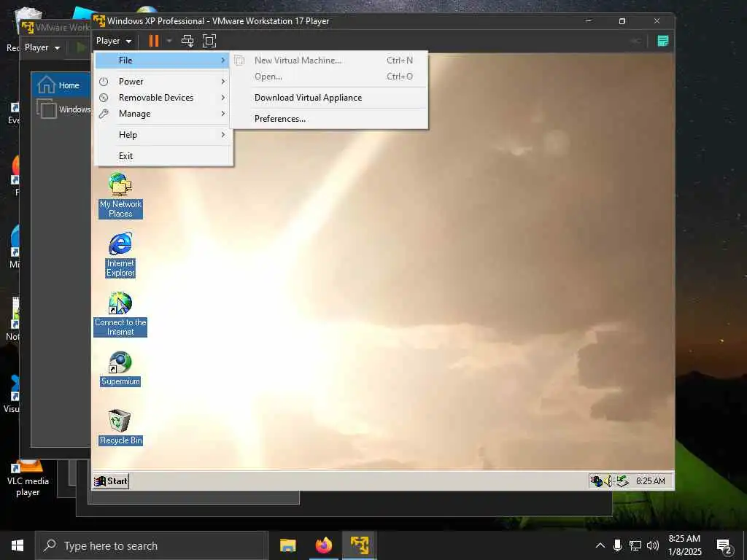Select Connect to the Internet icon
Screen dimensions: 747x560
120,314
